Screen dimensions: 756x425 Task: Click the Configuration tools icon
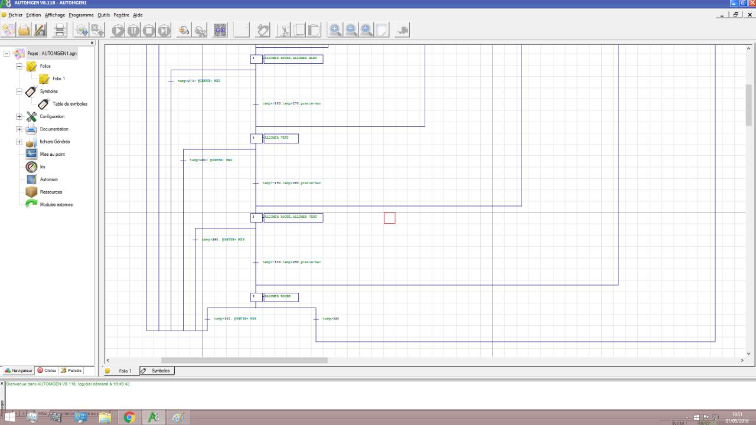click(x=31, y=116)
